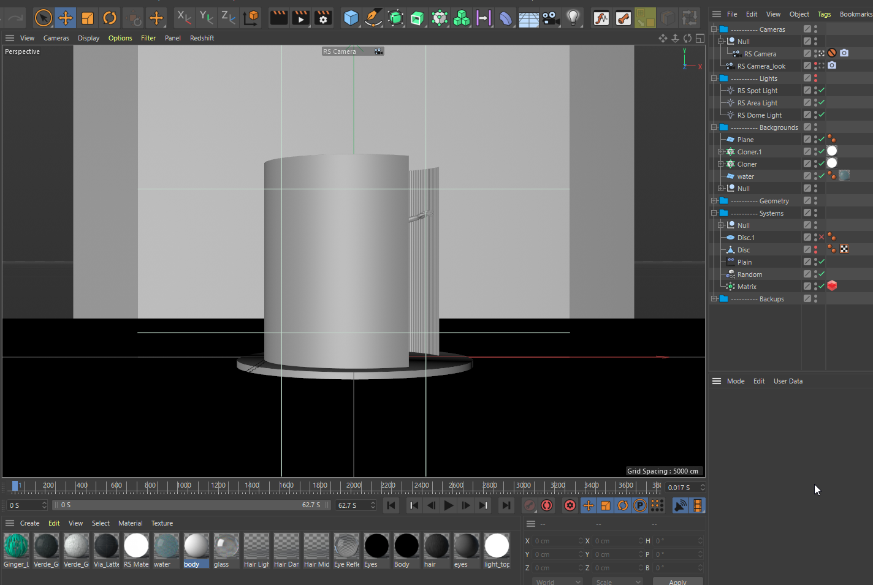Select the Rotate tool

[x=110, y=18]
